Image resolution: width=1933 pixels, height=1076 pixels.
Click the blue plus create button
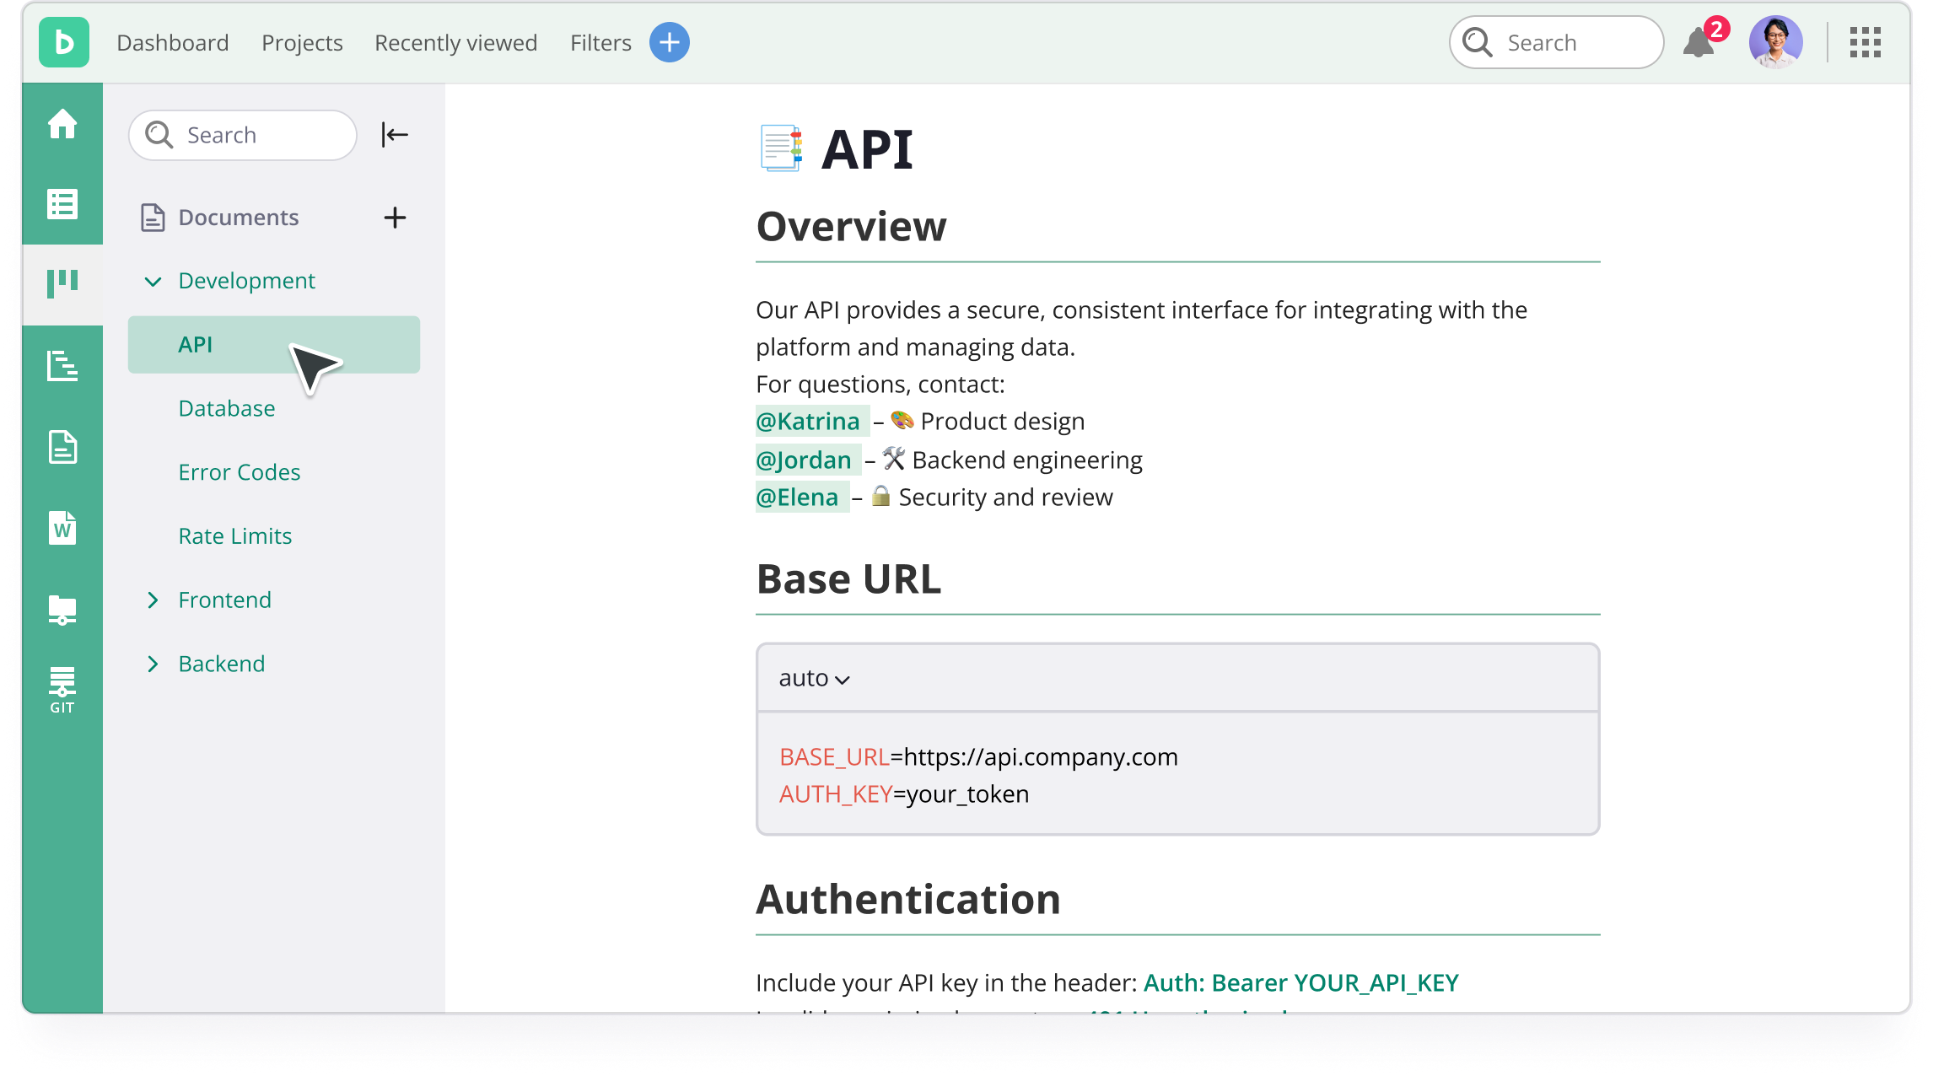(669, 42)
